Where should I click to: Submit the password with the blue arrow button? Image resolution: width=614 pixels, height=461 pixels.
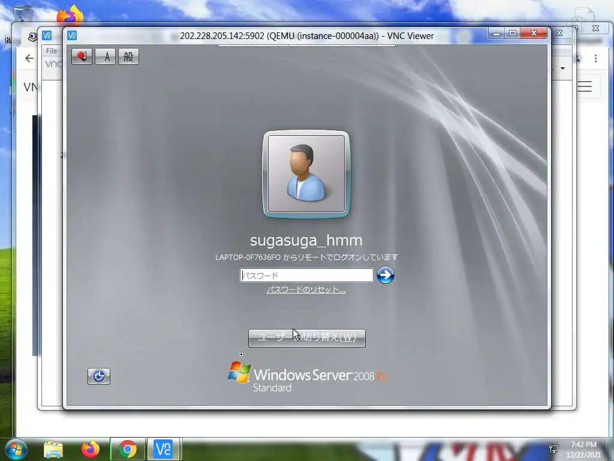click(x=386, y=275)
